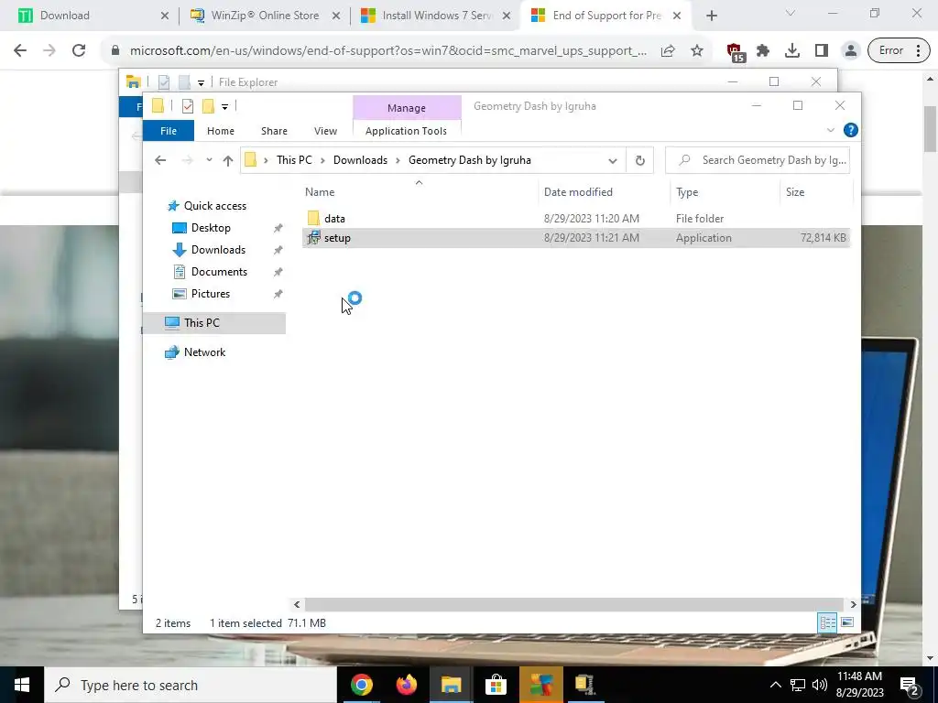The image size is (938, 703).
Task: Switch to Install Windows 7 Service tab
Action: point(435,16)
